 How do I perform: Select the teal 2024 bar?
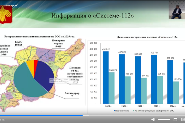coord(176,93)
